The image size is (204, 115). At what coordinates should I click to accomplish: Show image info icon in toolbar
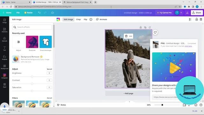tap(91, 19)
